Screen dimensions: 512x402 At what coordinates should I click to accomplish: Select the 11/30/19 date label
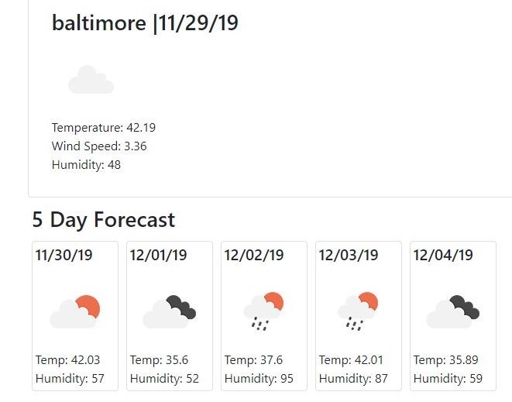click(64, 255)
